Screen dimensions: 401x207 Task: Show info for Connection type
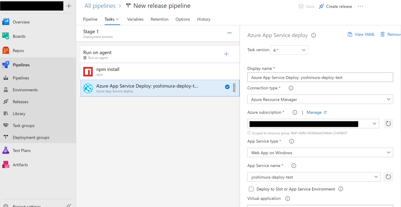291,88
